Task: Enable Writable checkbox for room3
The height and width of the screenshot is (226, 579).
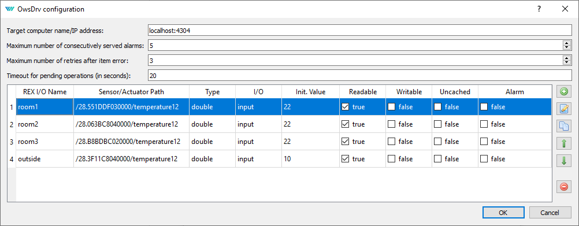Action: (x=391, y=142)
